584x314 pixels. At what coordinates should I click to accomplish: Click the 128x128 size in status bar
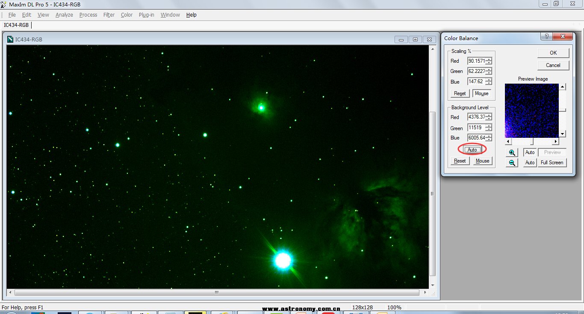click(363, 307)
